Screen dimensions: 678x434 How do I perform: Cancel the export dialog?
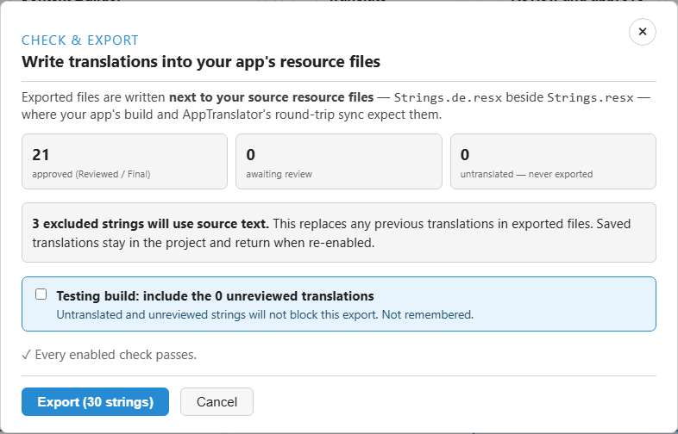coord(217,401)
